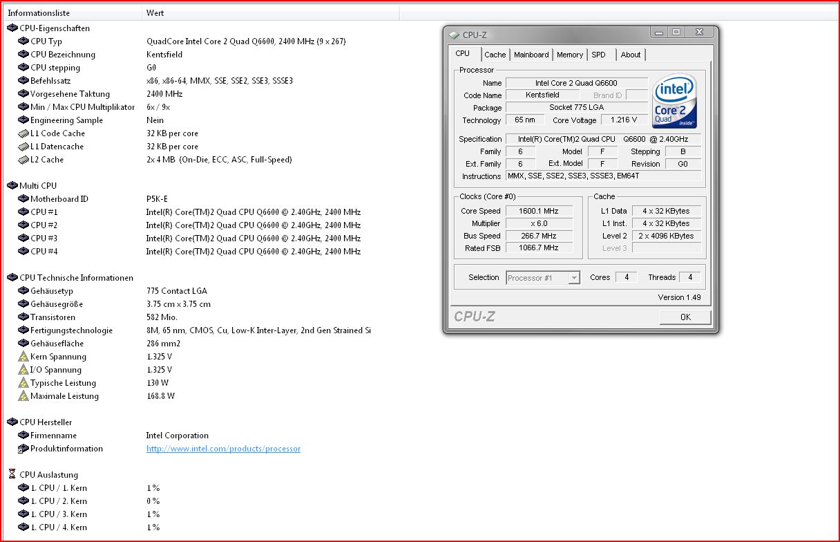Click the icon beside Vorgesehene Taktung
This screenshot has width=840, height=542.
(23, 94)
